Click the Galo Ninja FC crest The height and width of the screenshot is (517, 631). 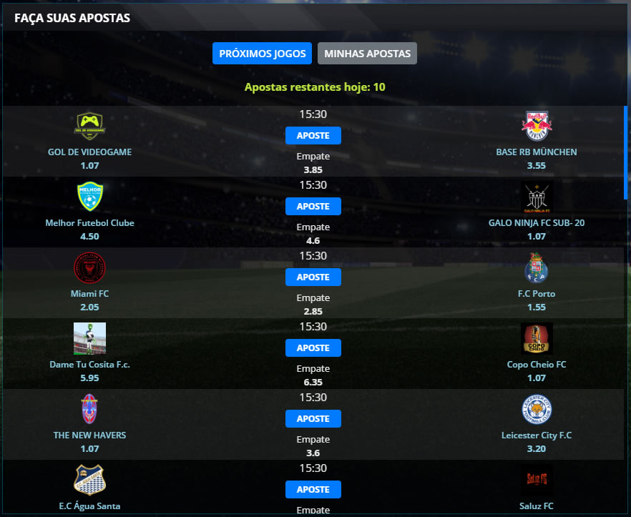tap(537, 197)
